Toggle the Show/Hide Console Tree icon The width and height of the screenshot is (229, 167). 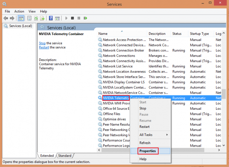[21, 18]
